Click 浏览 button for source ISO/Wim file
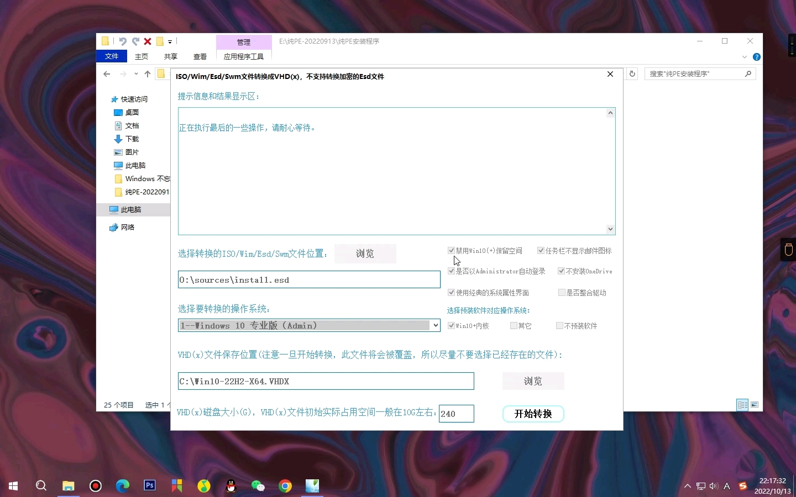 (x=365, y=253)
